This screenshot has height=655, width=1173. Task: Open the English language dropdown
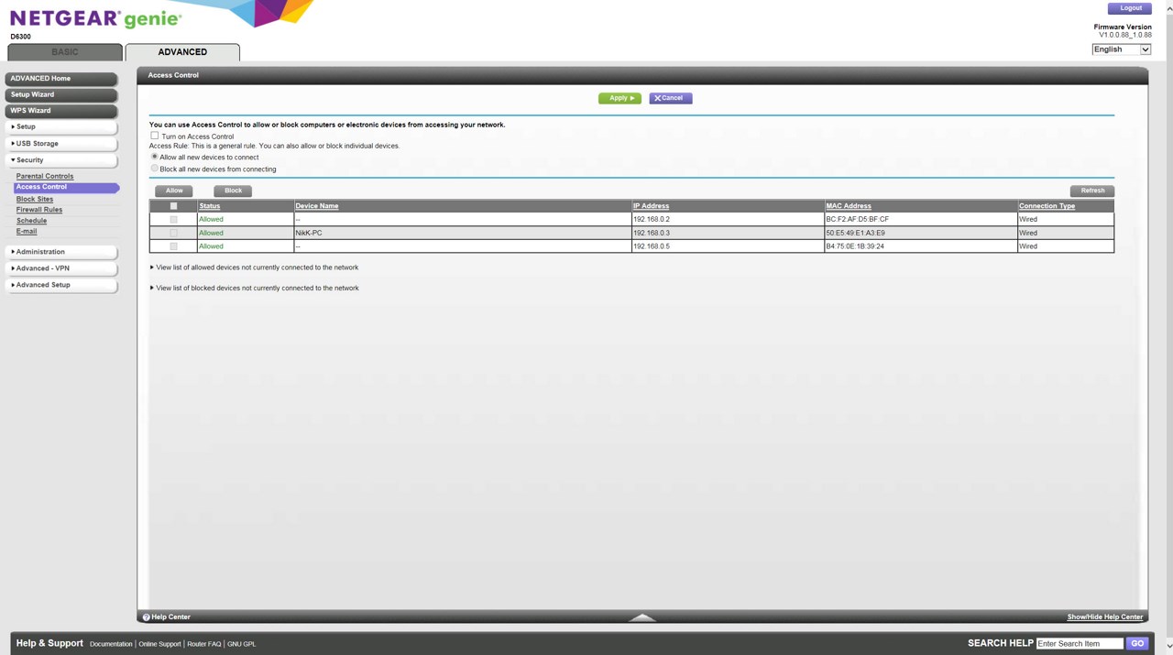(x=1121, y=49)
